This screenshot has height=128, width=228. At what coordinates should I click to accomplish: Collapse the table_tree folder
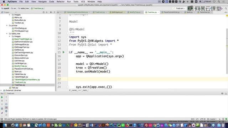click(x=7, y=34)
